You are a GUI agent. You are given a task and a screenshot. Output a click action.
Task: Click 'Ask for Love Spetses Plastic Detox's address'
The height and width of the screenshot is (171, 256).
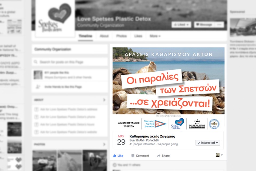point(69,109)
